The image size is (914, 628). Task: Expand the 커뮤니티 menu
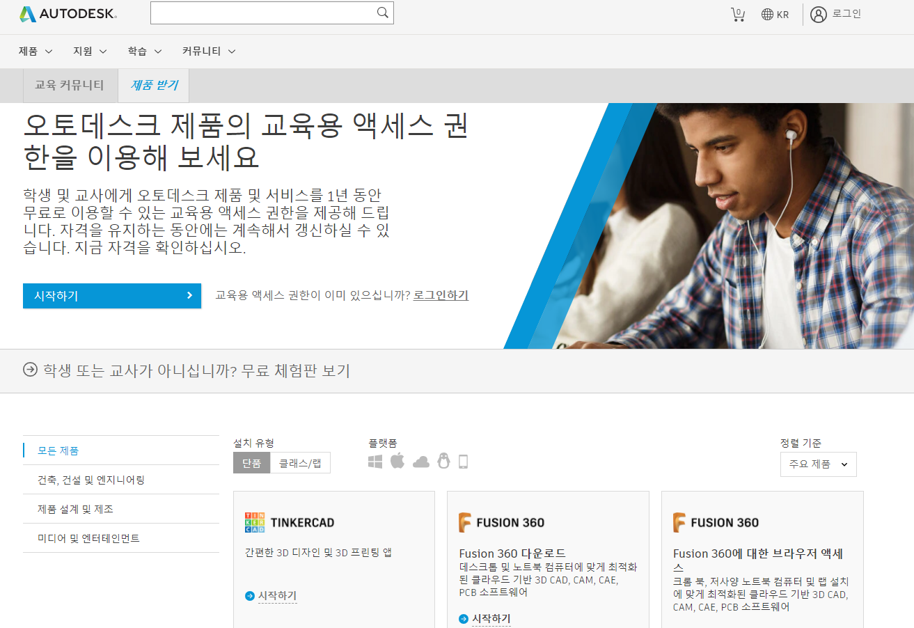pos(209,51)
